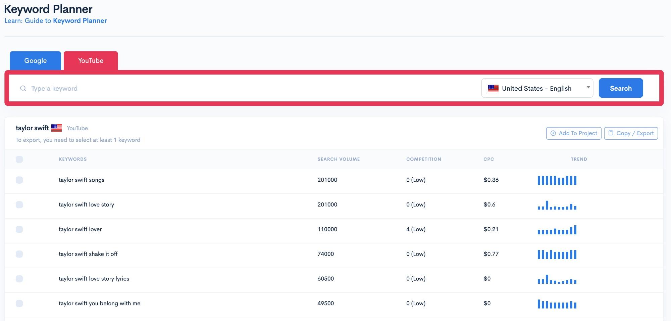Image resolution: width=671 pixels, height=321 pixels.
Task: Click the US flag in the country selector
Action: coord(493,88)
